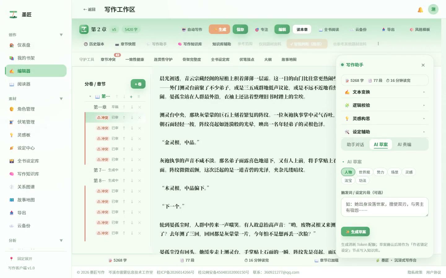The height and width of the screenshot is (278, 446).
Task: Switch to 读本章 mode
Action: point(302,30)
